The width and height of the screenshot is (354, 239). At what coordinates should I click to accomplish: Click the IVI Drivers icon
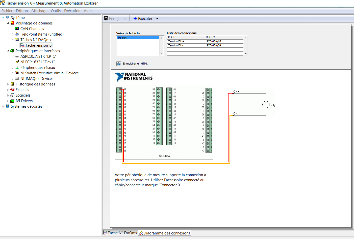[x=12, y=101]
